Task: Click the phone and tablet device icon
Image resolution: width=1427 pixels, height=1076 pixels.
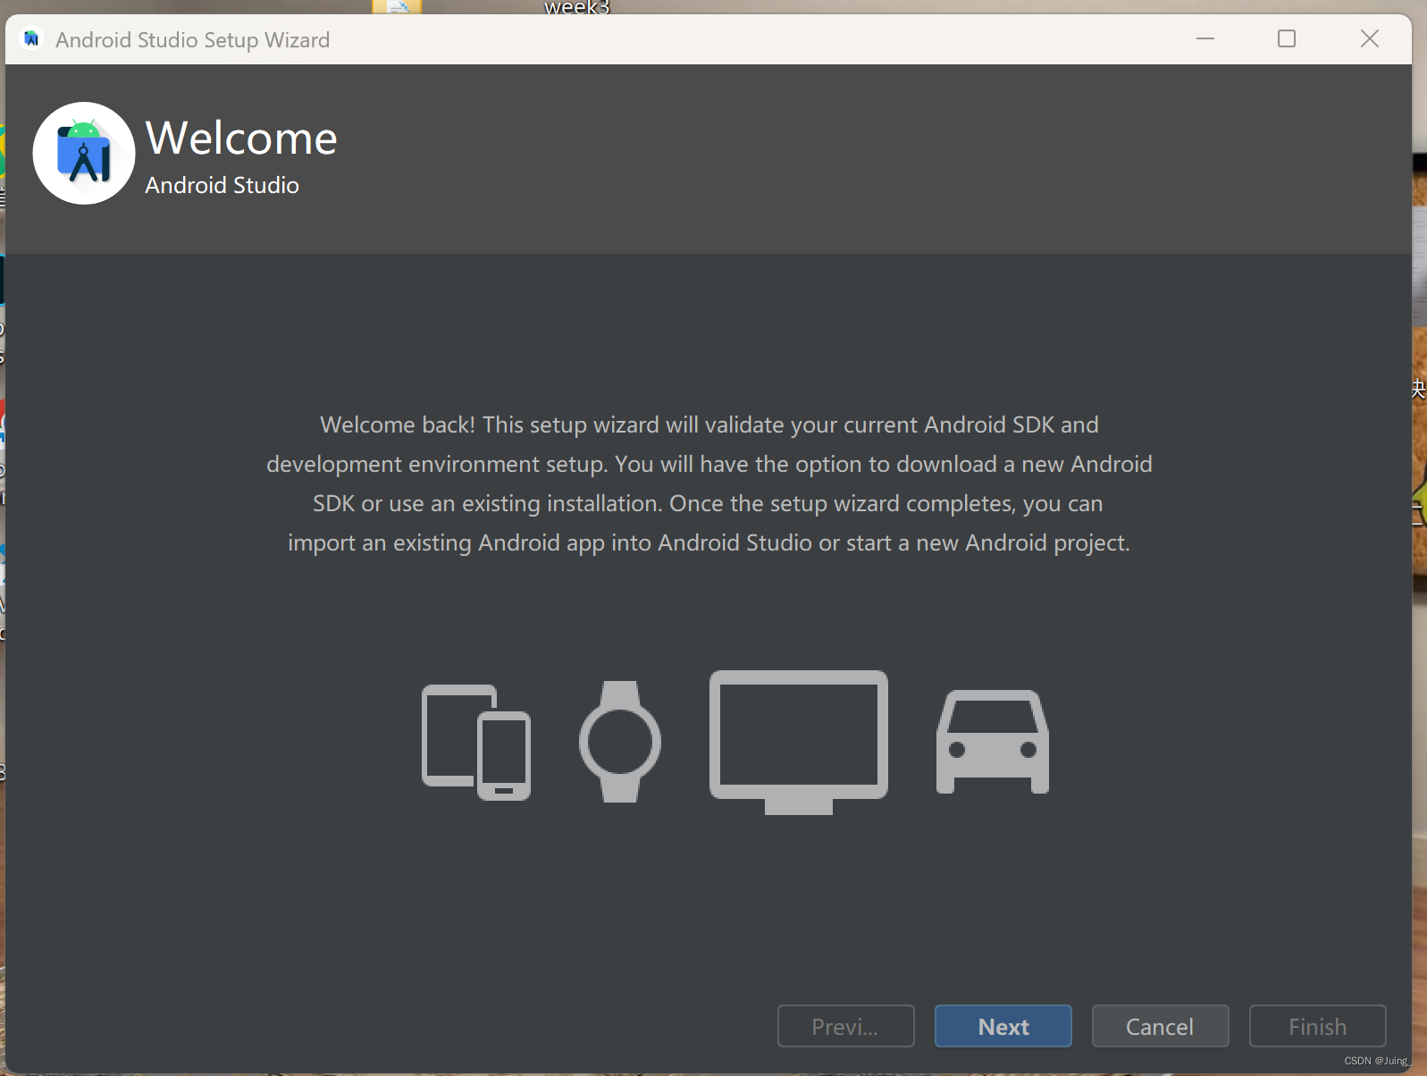Action: tap(476, 742)
